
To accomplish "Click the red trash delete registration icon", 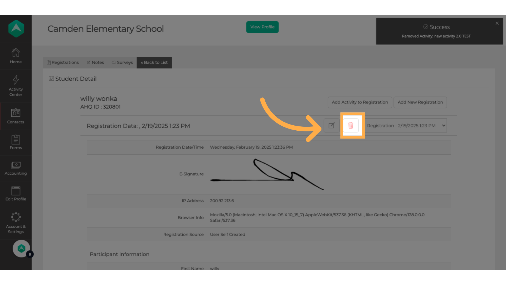I will pyautogui.click(x=351, y=125).
